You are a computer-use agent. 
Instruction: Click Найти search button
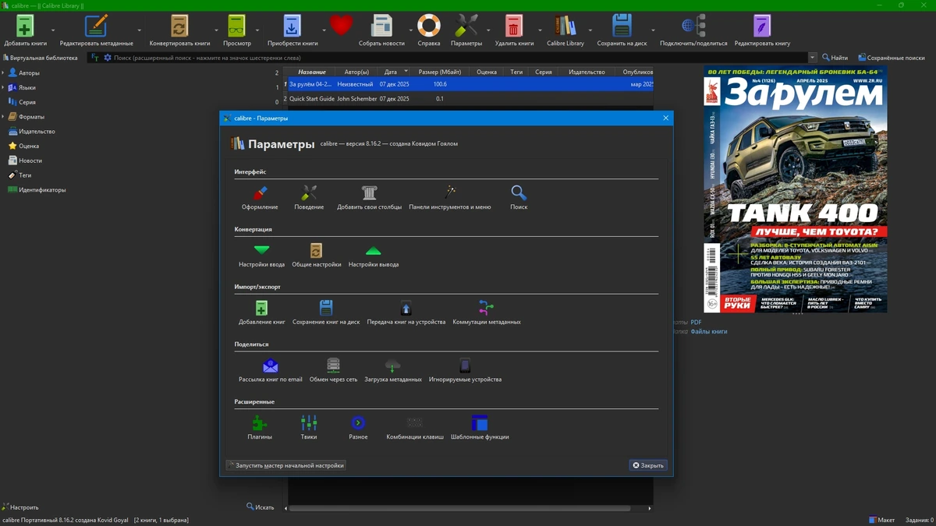[x=834, y=58]
